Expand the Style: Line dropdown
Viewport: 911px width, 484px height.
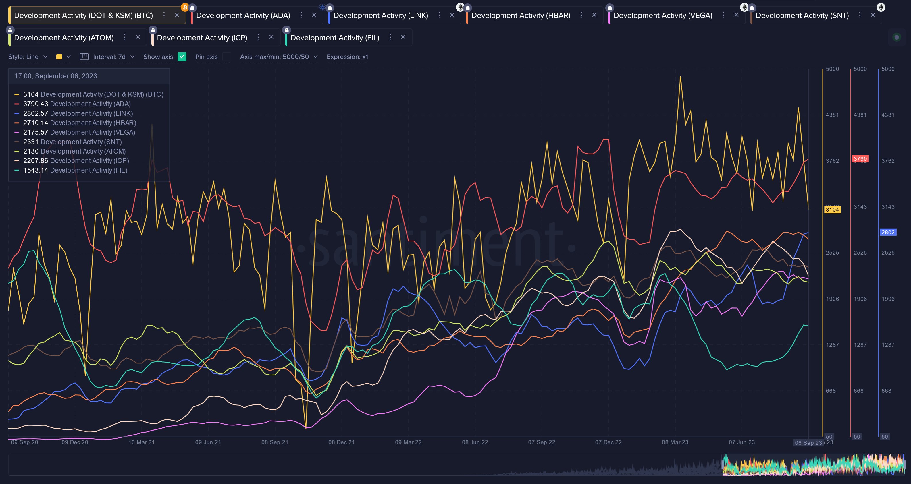pos(28,57)
